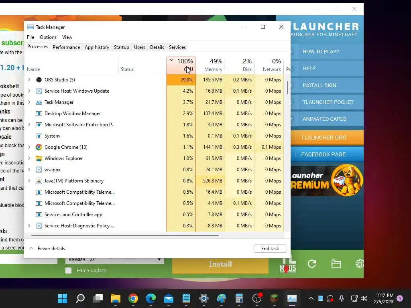This screenshot has height=308, width=411.
Task: Click the Install button in TLauncher
Action: 220,264
